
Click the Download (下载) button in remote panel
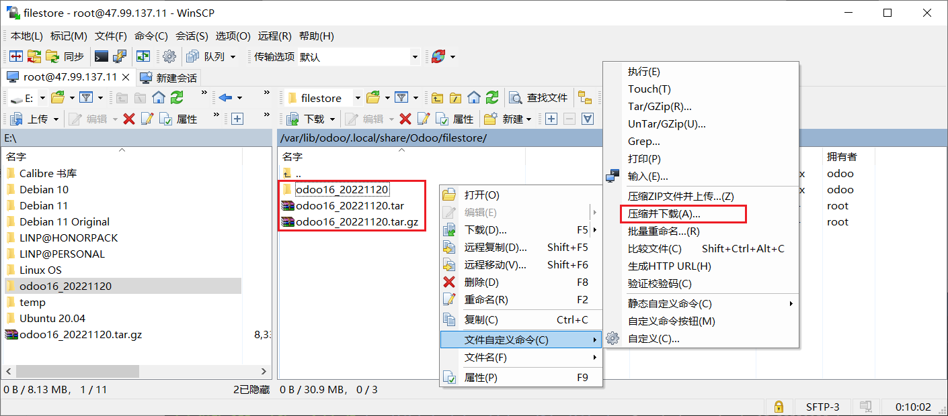click(x=306, y=119)
